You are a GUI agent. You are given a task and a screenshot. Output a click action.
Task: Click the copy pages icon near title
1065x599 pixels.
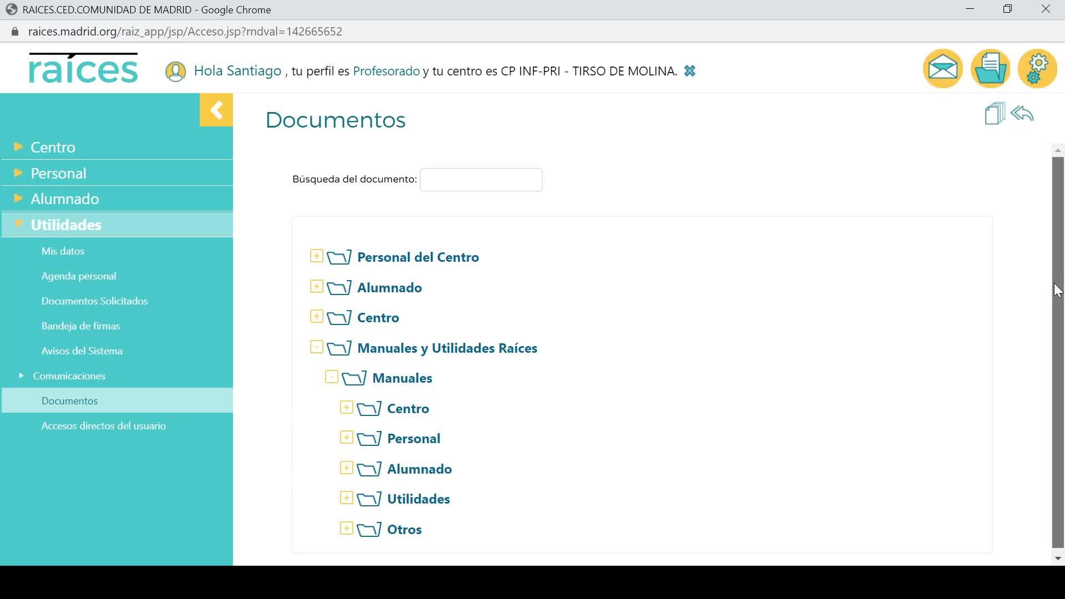[995, 114]
